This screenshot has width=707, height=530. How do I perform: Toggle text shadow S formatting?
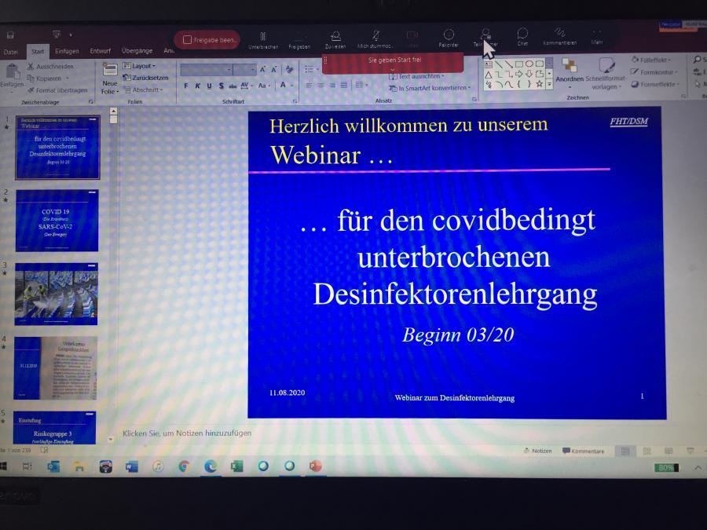[221, 86]
